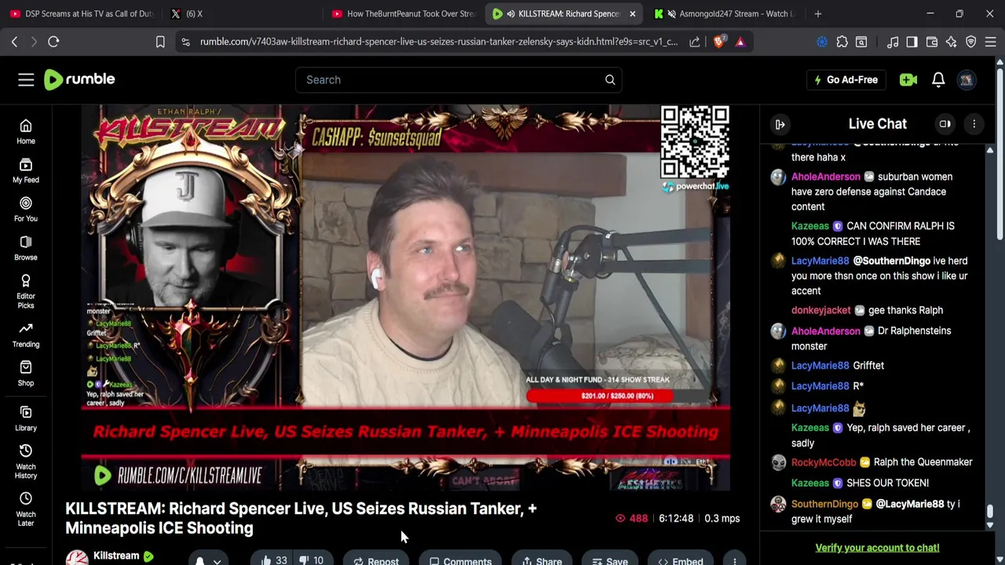1005x565 pixels.
Task: Click the @SouthernDingo mention in LacyMarie88's message
Action: point(891,261)
